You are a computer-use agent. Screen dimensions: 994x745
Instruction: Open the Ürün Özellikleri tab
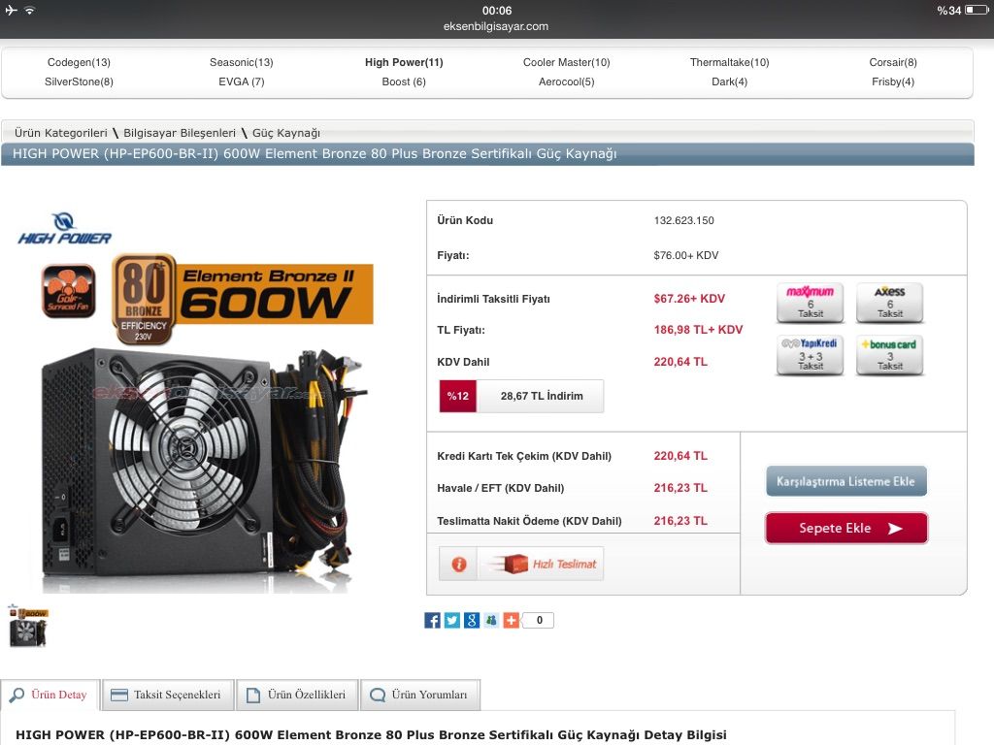[297, 695]
